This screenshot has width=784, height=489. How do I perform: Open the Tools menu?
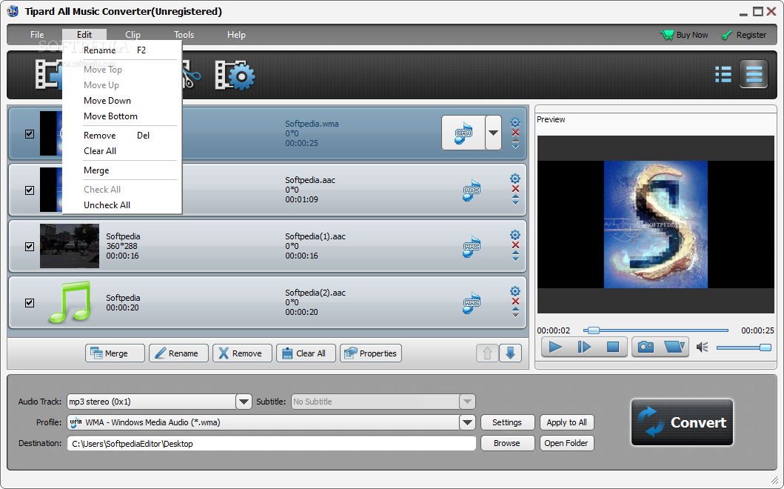click(184, 35)
